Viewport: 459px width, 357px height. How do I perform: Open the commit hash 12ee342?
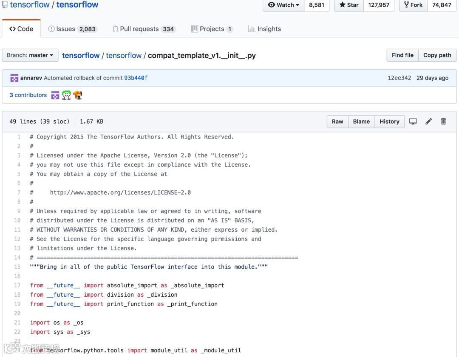click(399, 78)
